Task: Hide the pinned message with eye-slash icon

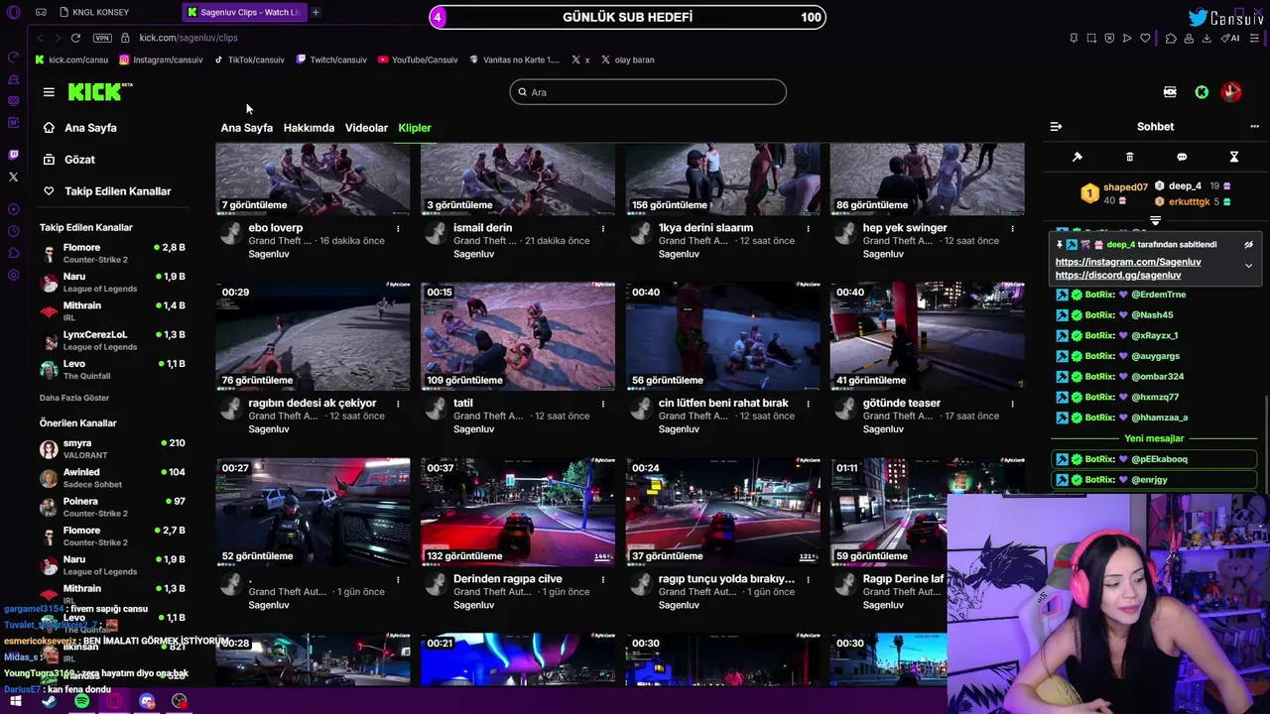Action: (1248, 245)
